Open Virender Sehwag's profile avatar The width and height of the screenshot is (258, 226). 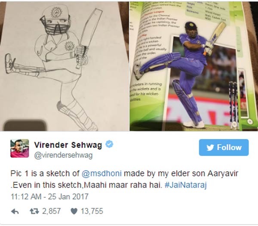click(x=20, y=148)
